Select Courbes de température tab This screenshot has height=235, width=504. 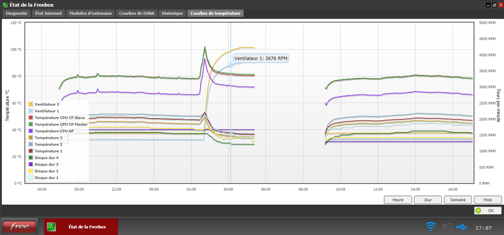215,13
